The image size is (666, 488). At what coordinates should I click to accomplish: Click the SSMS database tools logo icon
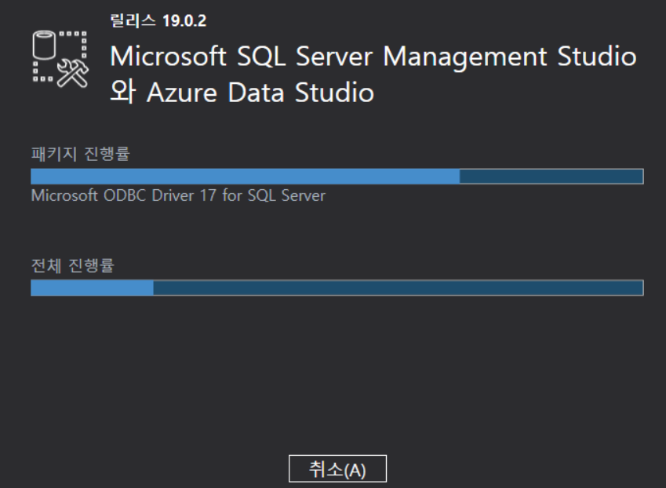point(60,59)
